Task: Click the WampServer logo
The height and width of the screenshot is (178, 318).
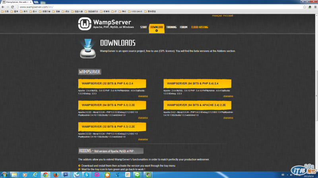Action: (106, 24)
